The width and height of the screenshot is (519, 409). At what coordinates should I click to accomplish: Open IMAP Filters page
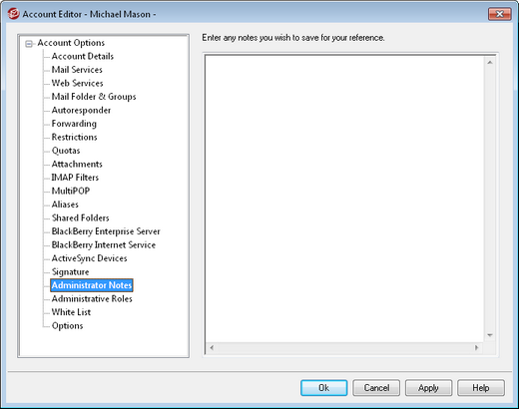pos(75,178)
